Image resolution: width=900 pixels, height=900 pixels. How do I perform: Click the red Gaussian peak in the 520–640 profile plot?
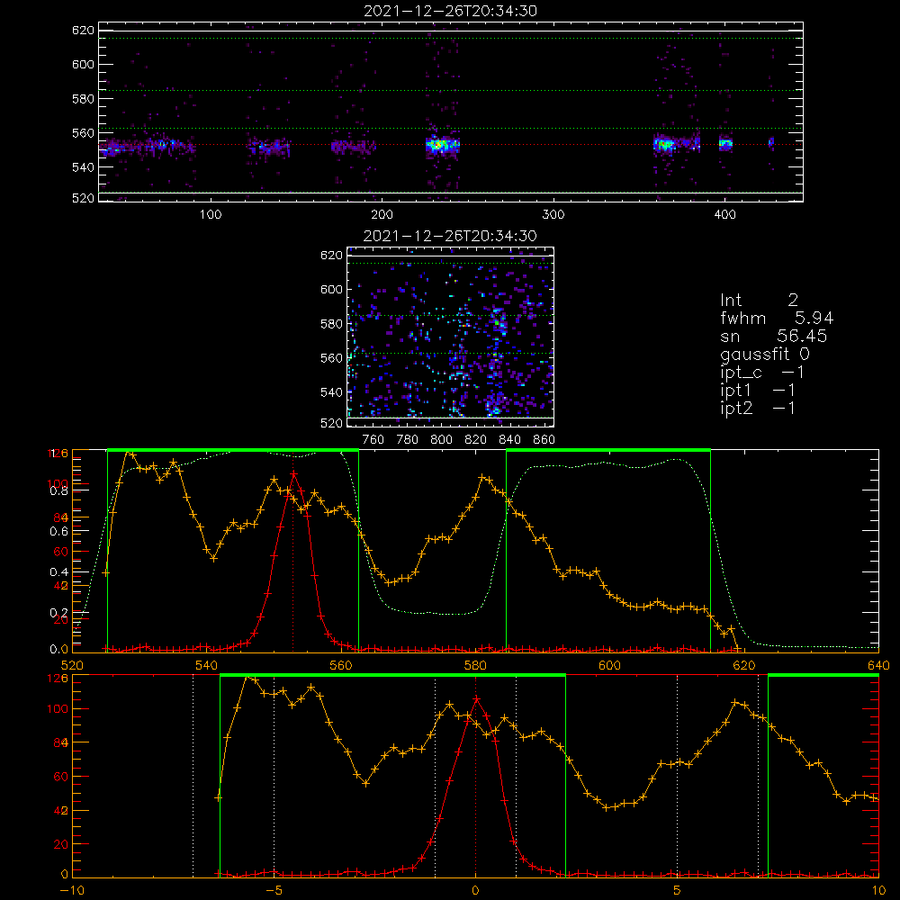(293, 474)
